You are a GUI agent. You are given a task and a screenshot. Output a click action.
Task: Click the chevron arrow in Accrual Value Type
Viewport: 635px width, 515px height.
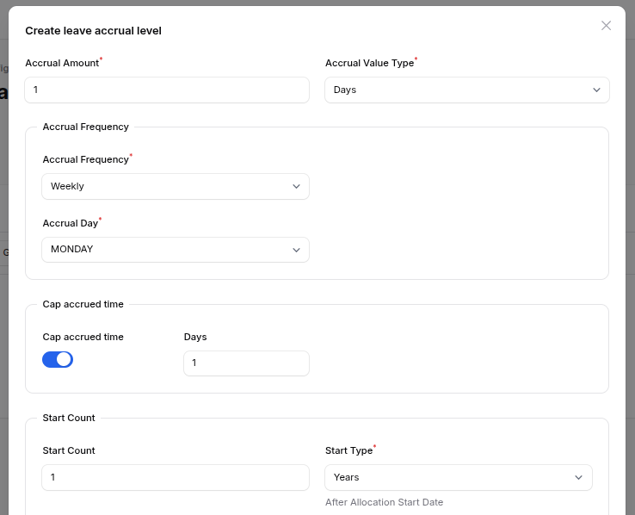pyautogui.click(x=597, y=90)
